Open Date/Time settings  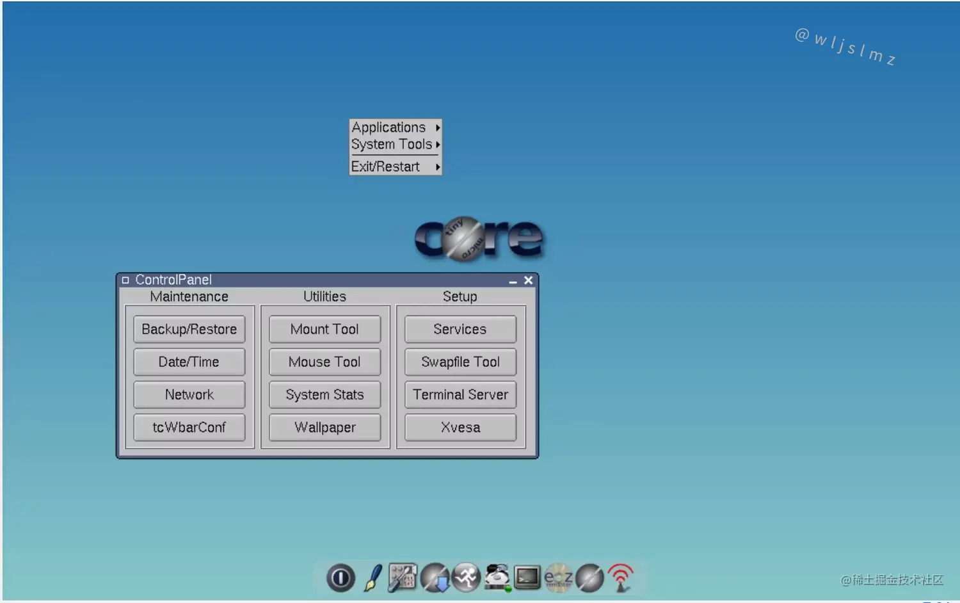(189, 362)
